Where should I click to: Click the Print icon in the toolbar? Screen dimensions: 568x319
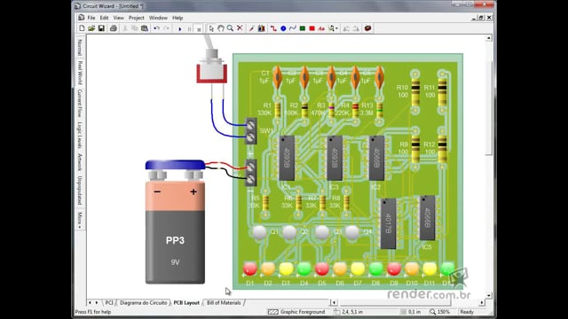tap(114, 28)
